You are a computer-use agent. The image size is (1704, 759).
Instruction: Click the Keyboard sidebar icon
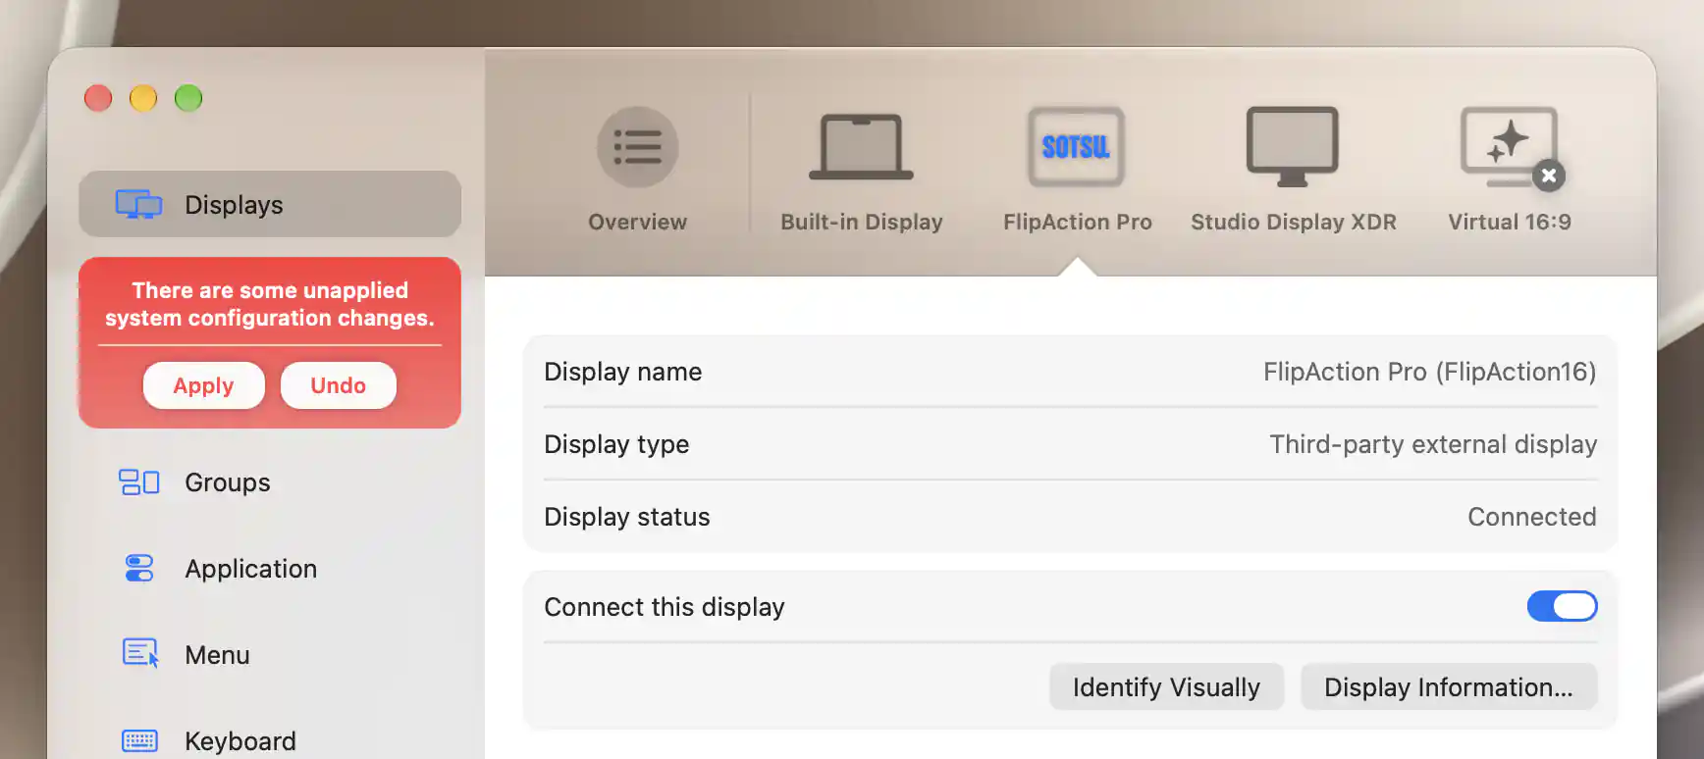pos(139,740)
